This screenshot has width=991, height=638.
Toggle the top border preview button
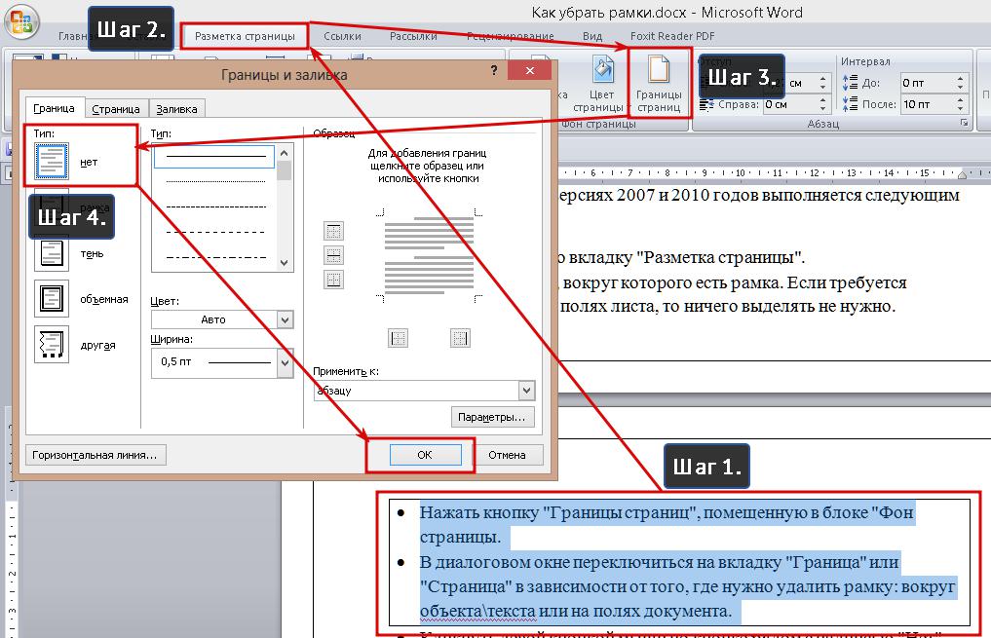click(x=333, y=231)
